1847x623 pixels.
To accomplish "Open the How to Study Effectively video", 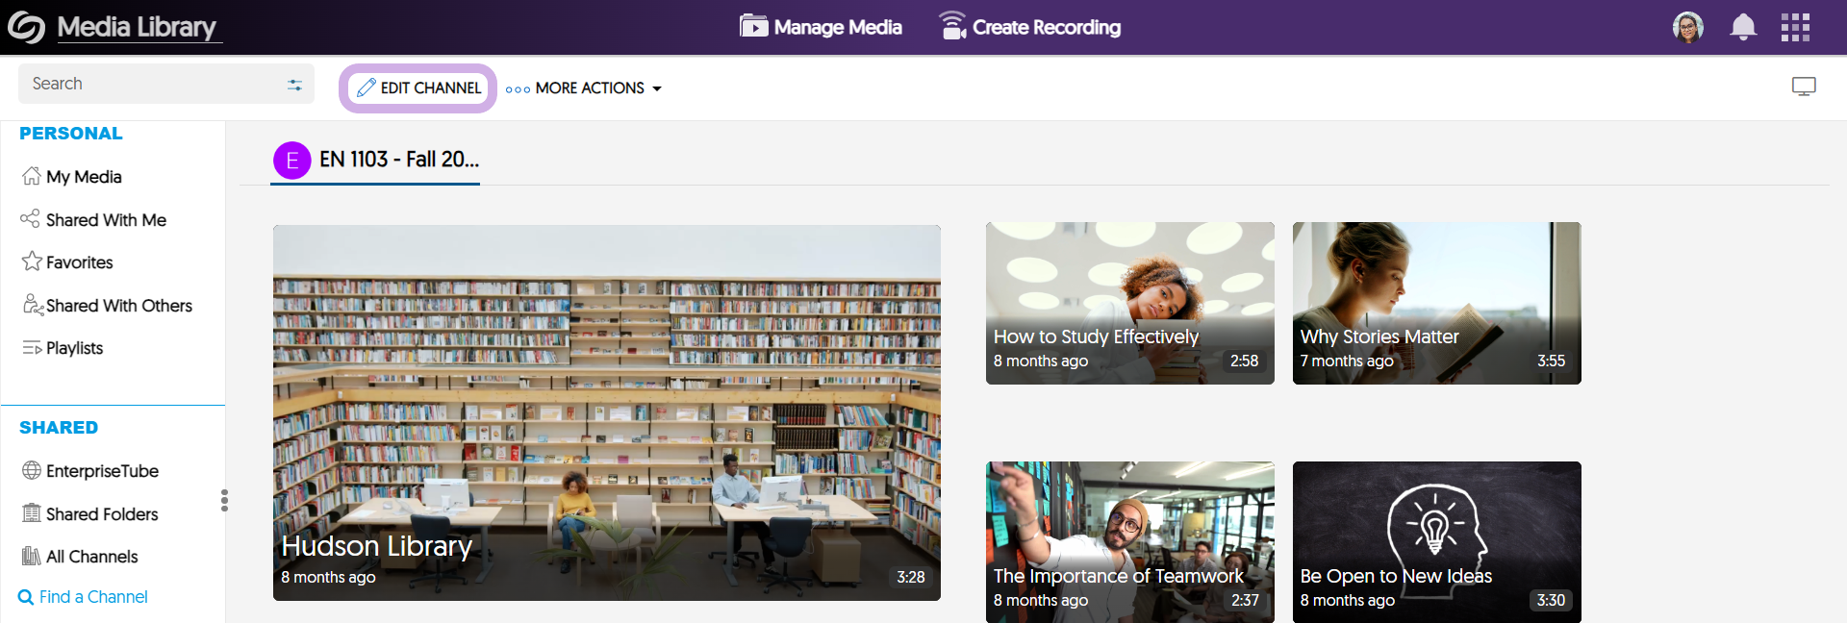I will tap(1130, 304).
